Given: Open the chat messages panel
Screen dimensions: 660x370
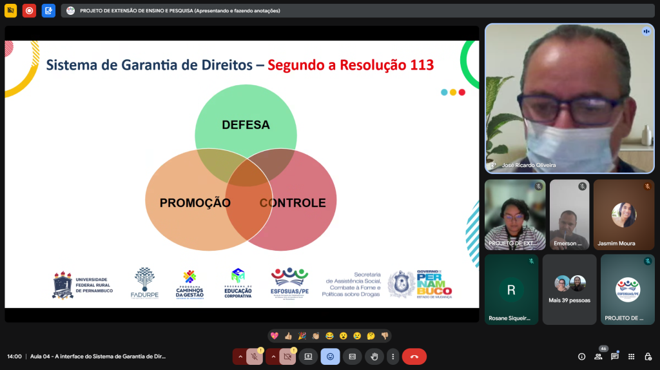Looking at the screenshot, I should (x=615, y=356).
